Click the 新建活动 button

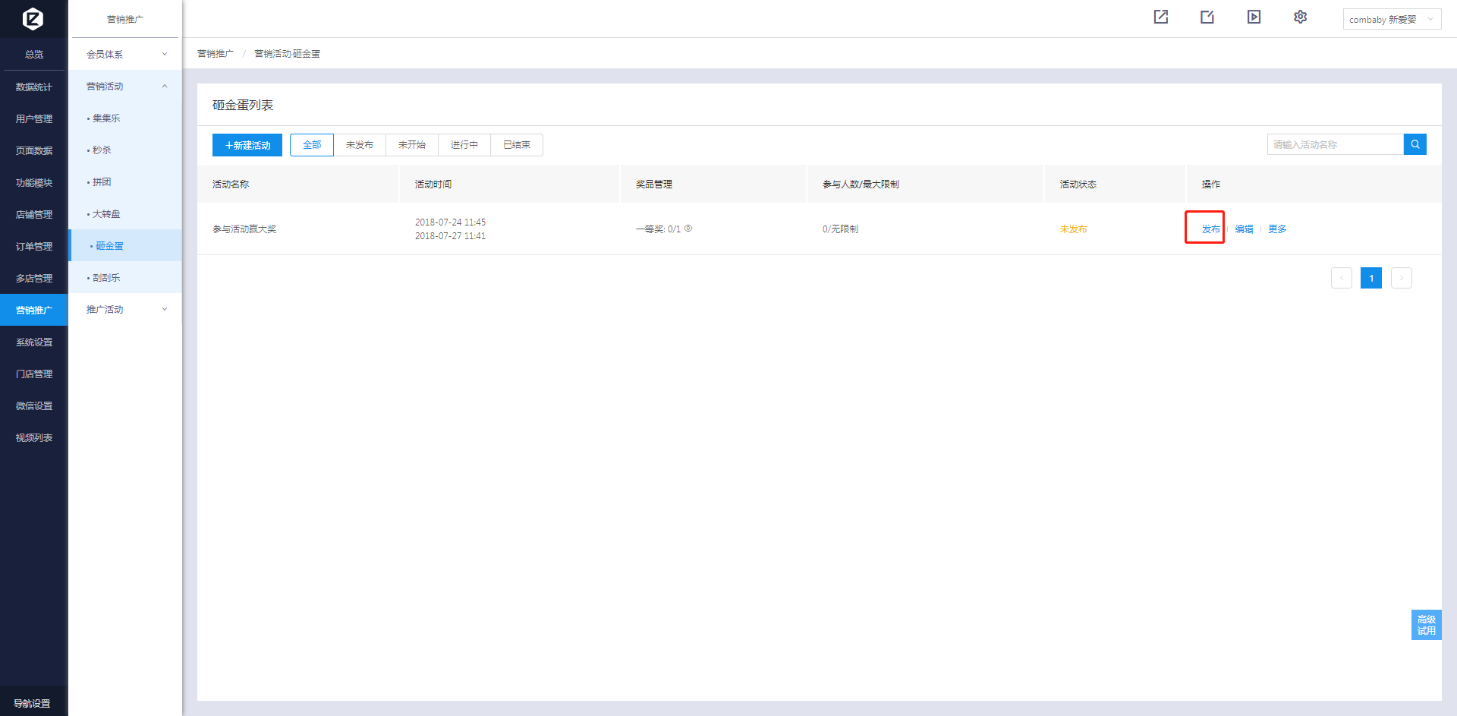coord(247,145)
